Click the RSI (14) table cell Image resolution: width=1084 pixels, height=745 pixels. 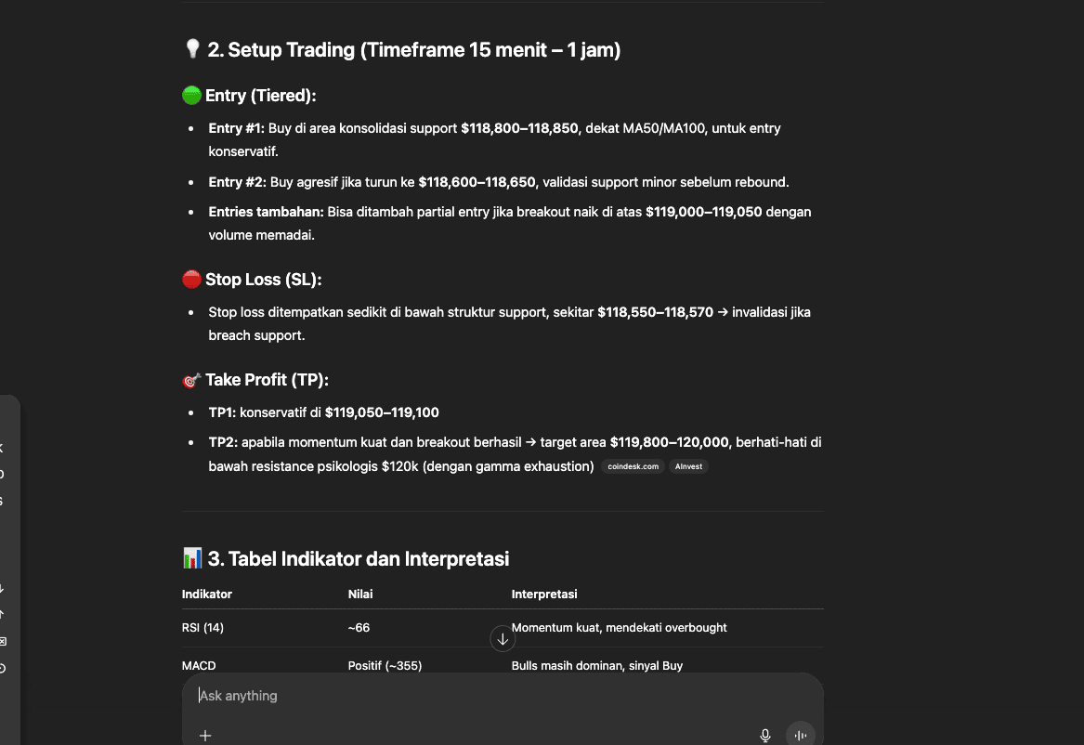(202, 628)
